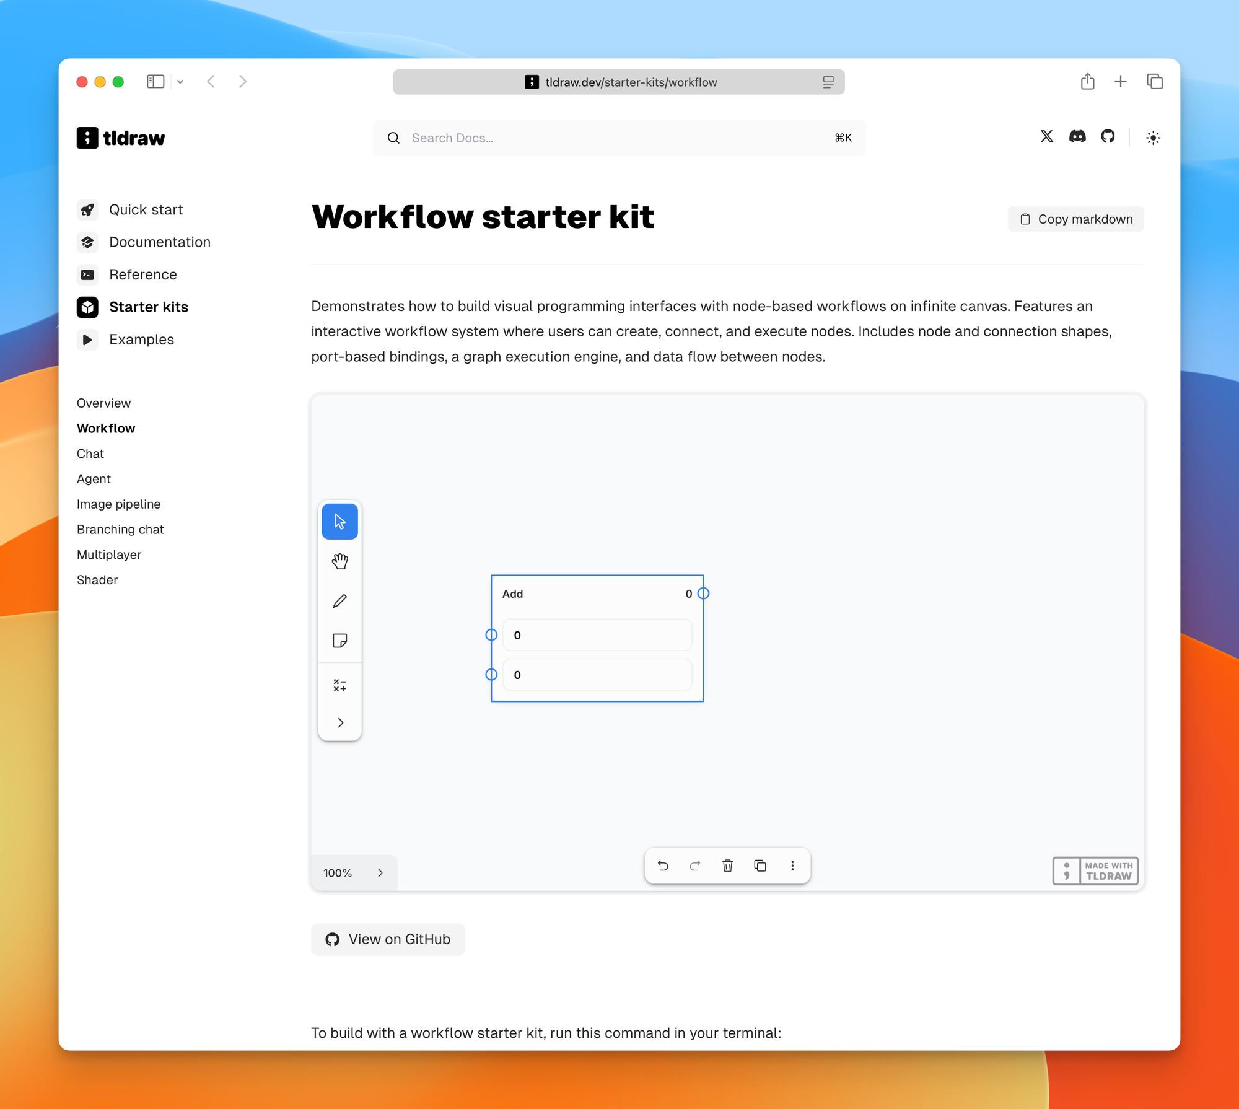This screenshot has width=1239, height=1109.
Task: Duplicate the selected shape
Action: coord(760,866)
